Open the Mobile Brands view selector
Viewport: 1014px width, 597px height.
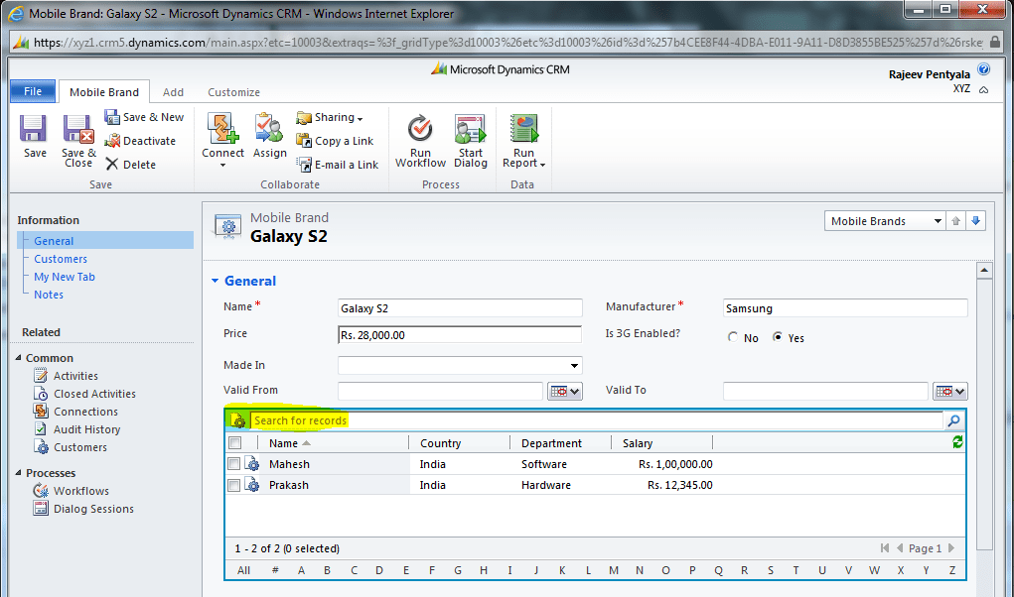(x=885, y=221)
